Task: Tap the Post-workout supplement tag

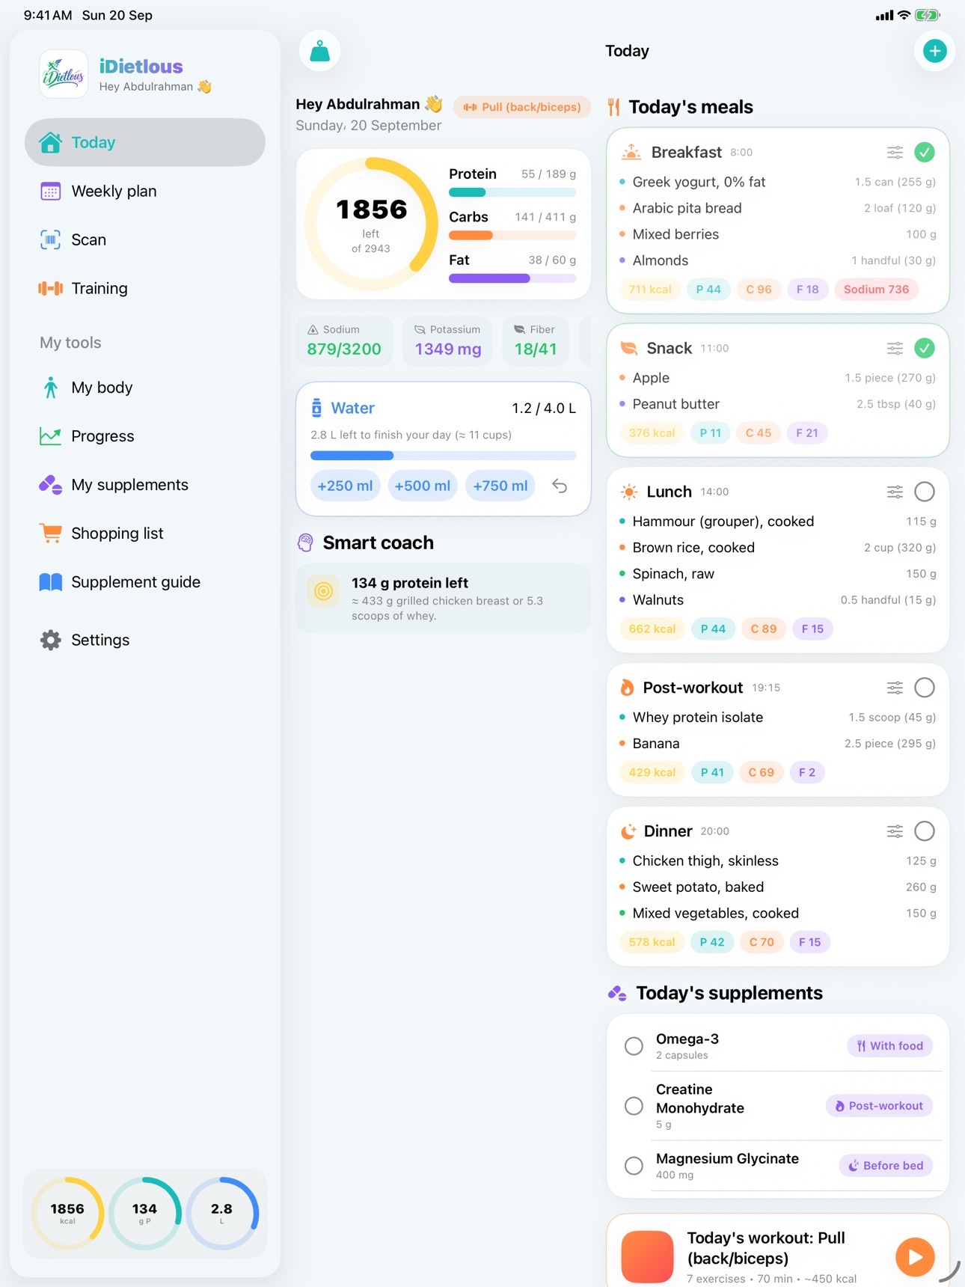Action: coord(879,1106)
